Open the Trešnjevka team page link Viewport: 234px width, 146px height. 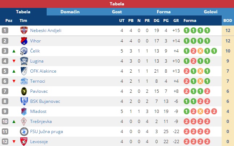tap(41, 122)
